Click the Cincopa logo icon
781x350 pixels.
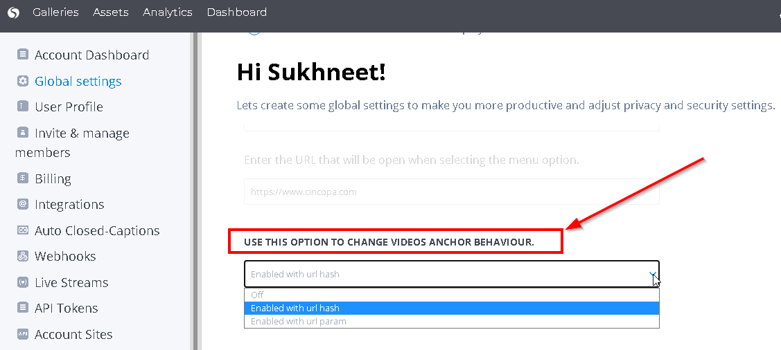click(13, 12)
